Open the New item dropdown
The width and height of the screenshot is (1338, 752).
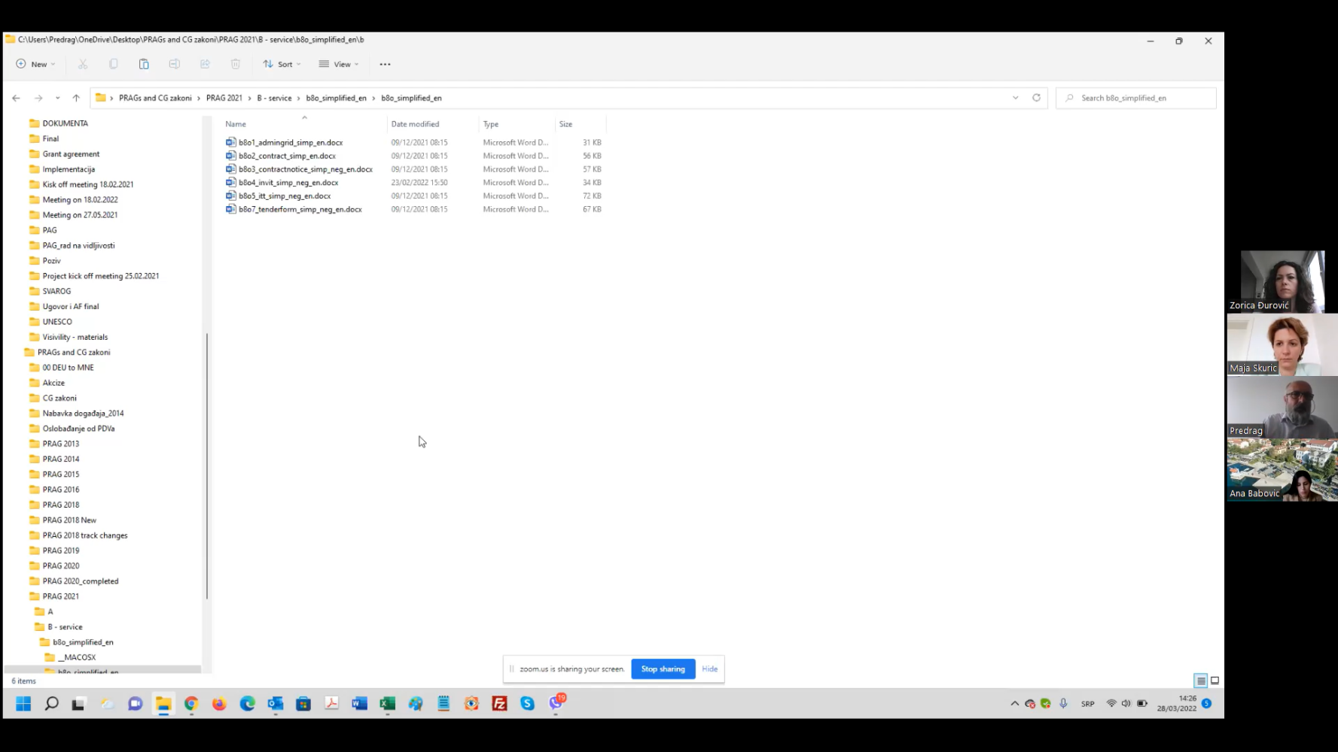tap(36, 65)
